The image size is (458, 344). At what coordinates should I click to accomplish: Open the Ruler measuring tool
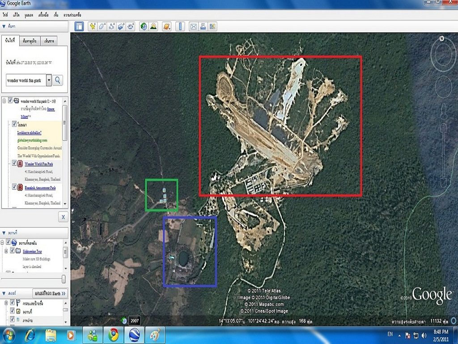[x=180, y=26]
